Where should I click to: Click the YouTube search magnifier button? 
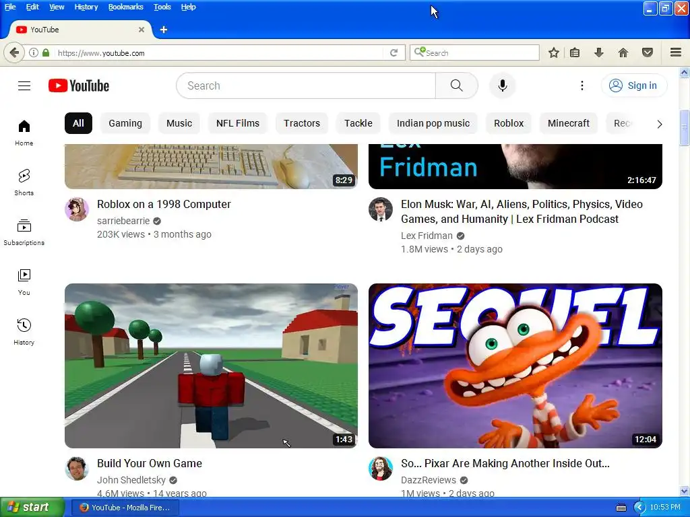[456, 85]
